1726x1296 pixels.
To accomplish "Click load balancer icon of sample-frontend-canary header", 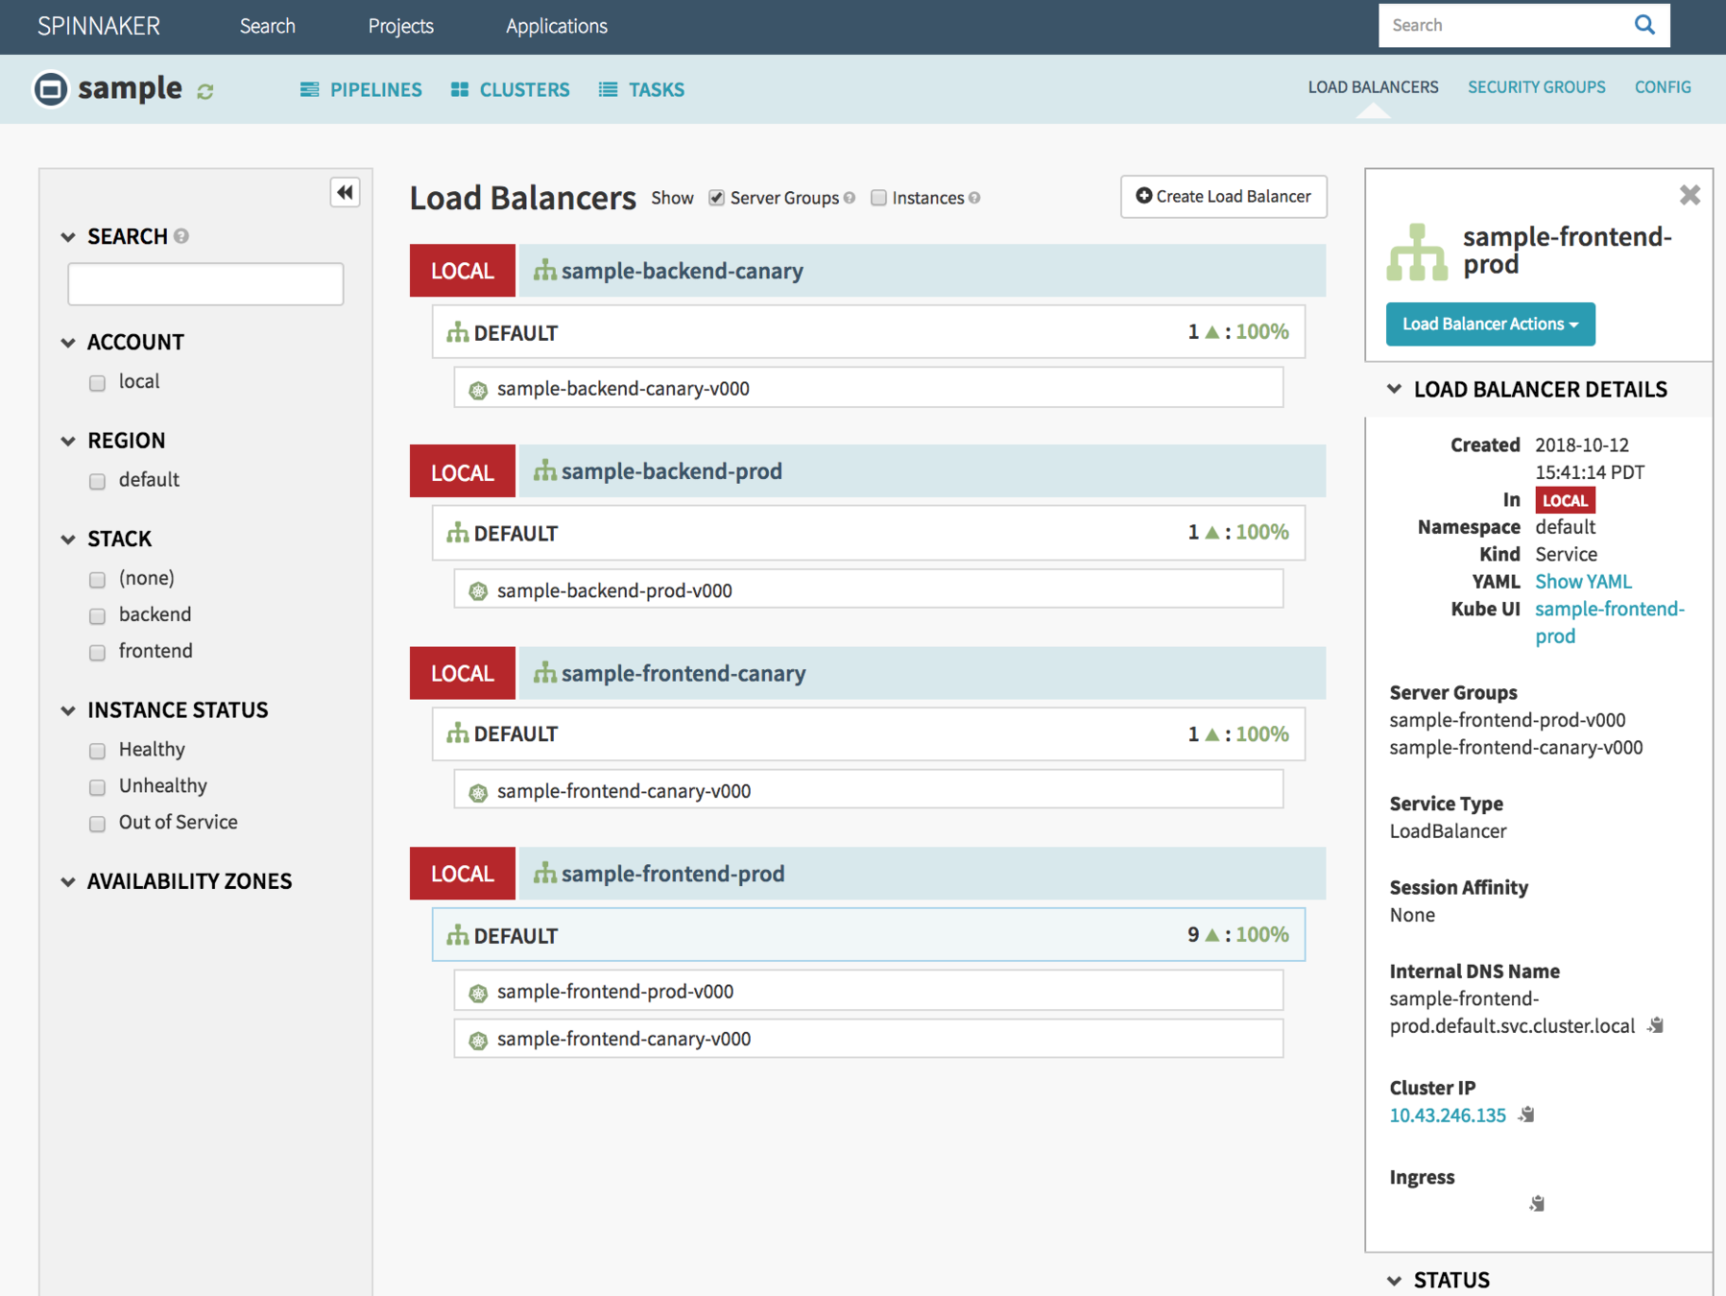I will click(545, 673).
